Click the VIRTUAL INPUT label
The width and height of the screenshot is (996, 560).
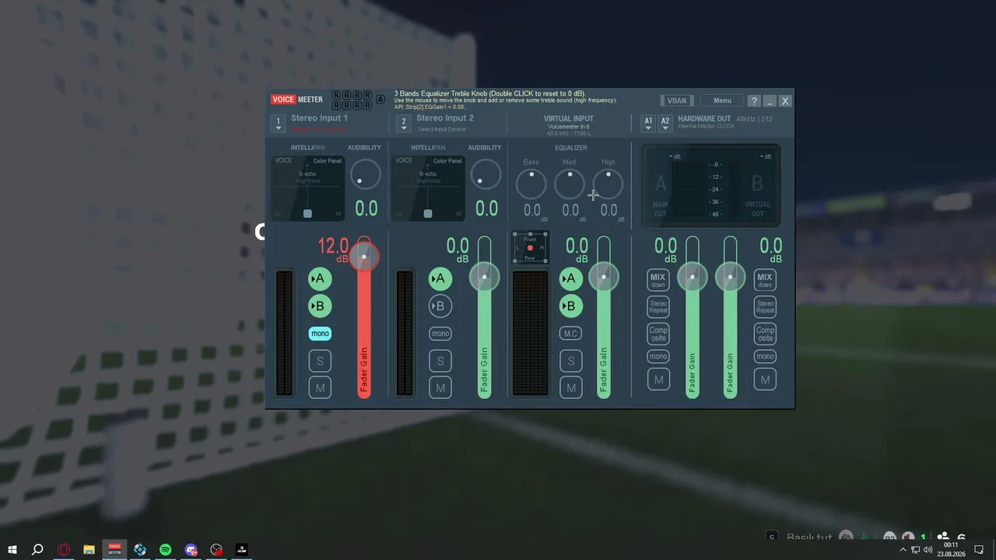point(569,119)
